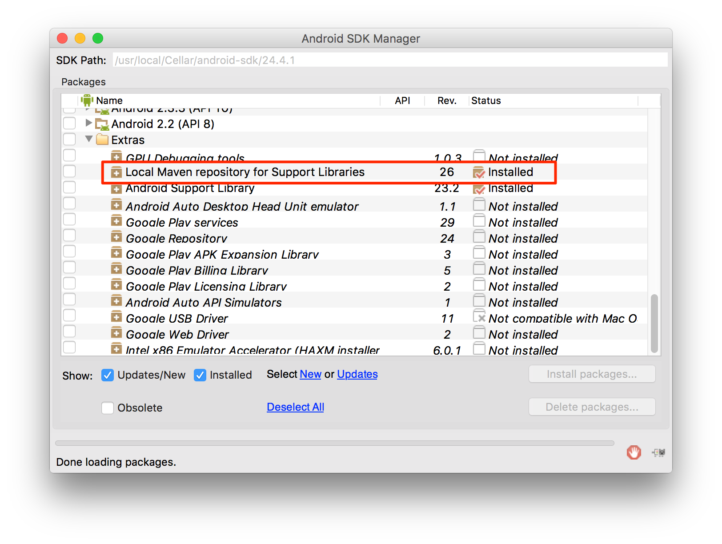Click not-installed status icon for Google Web Driver
The width and height of the screenshot is (722, 544).
pos(479,332)
